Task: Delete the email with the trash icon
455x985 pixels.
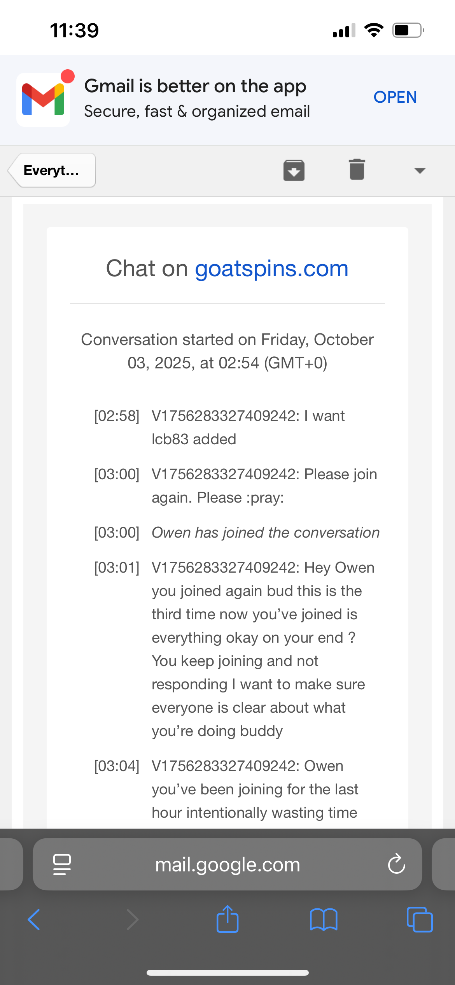Action: click(357, 170)
